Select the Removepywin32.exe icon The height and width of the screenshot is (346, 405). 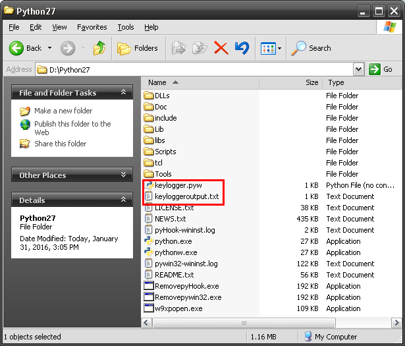click(x=149, y=297)
